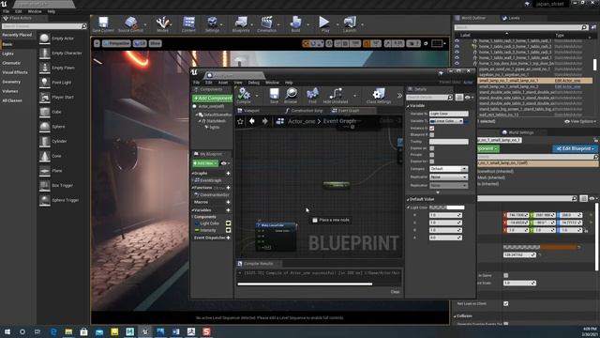The height and width of the screenshot is (338, 600).
Task: Click Find in Blueprint editor toolbar
Action: [x=312, y=96]
